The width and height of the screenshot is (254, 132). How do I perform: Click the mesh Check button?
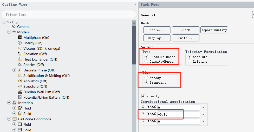185,30
